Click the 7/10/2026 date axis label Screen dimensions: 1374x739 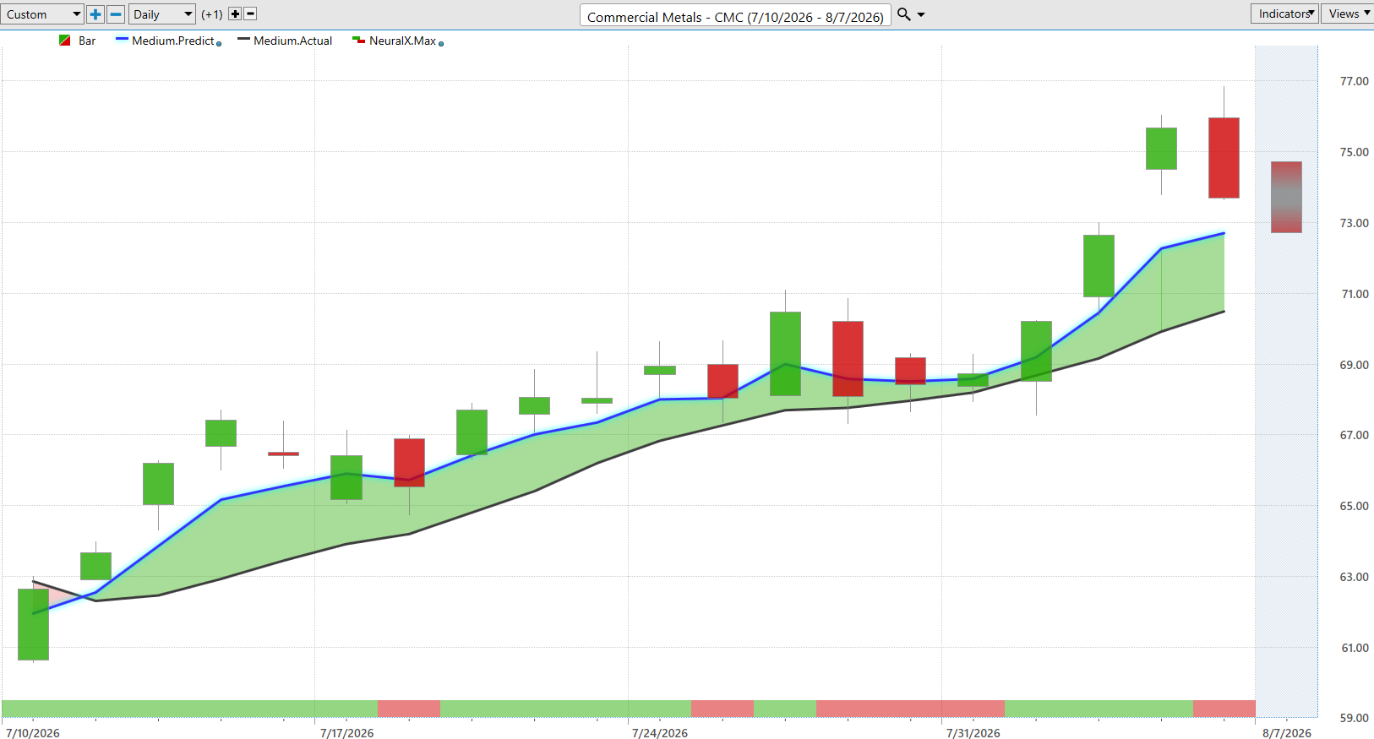point(33,733)
